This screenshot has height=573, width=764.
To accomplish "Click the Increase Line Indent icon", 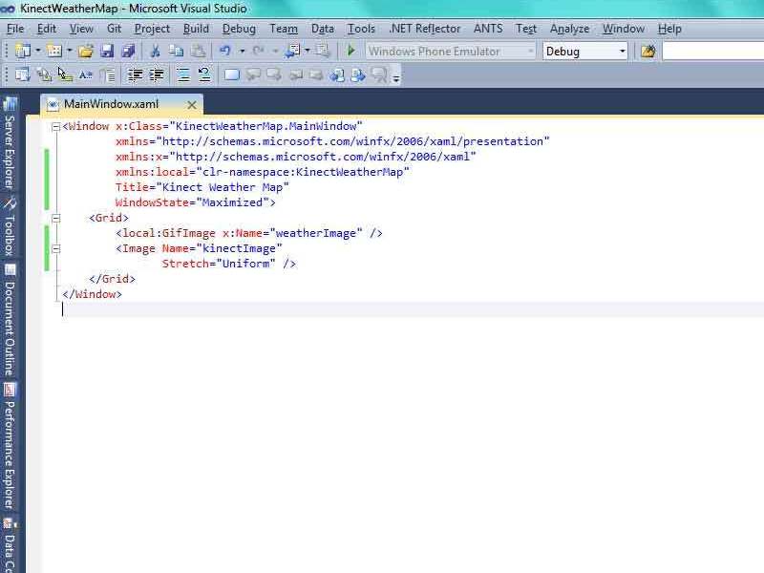I will (x=157, y=75).
